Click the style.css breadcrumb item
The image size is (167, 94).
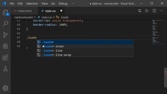click(47, 17)
